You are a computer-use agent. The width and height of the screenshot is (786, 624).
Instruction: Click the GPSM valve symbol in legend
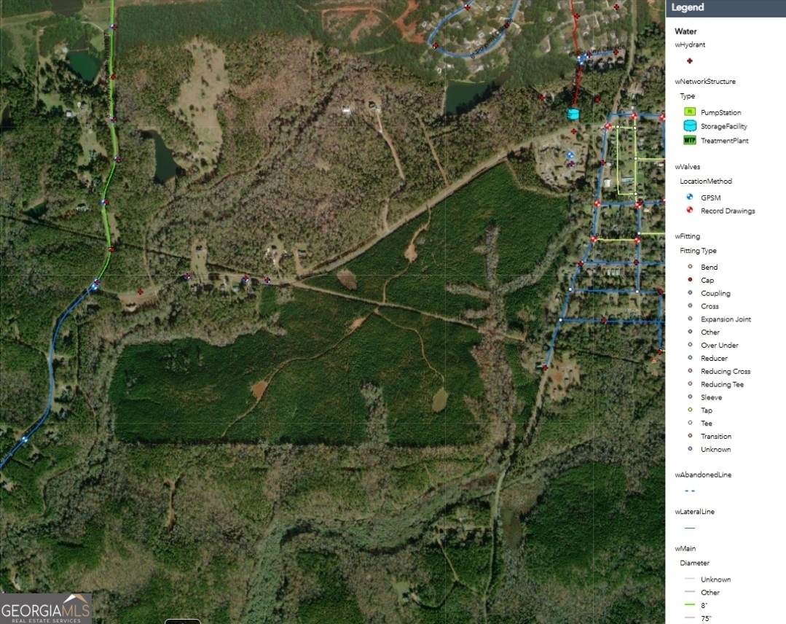(x=689, y=198)
